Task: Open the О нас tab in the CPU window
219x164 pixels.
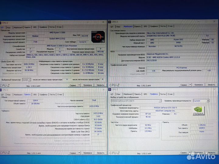Action: (x=59, y=27)
